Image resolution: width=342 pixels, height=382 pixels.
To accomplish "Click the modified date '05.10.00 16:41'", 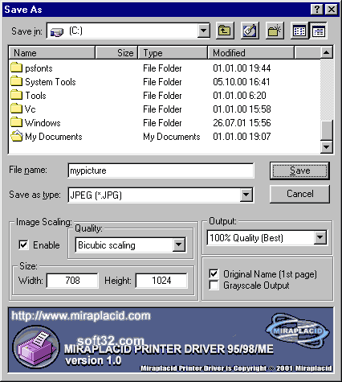I will pos(242,82).
